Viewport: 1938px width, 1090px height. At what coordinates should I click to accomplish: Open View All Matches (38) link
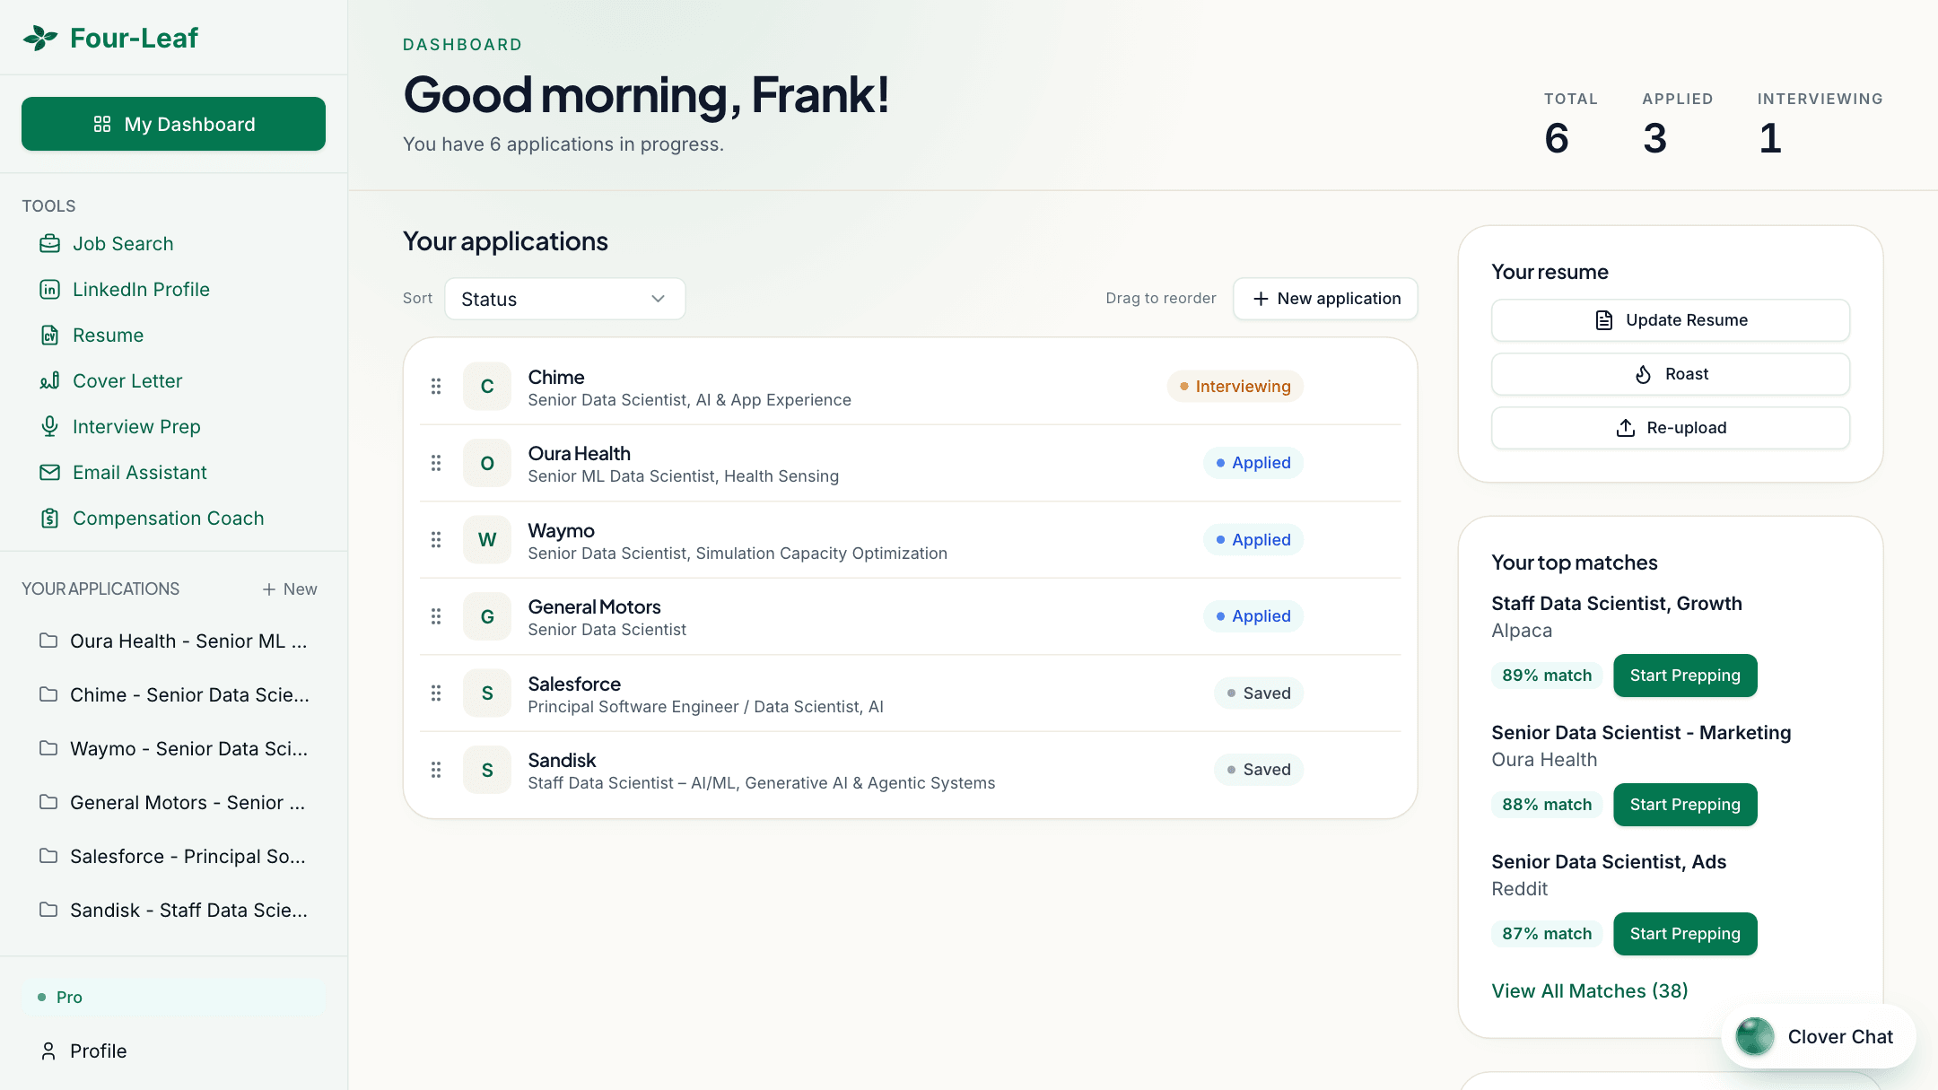[x=1590, y=991]
